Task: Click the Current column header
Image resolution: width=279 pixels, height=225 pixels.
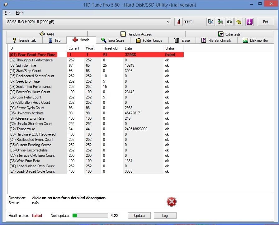Action: click(75, 48)
